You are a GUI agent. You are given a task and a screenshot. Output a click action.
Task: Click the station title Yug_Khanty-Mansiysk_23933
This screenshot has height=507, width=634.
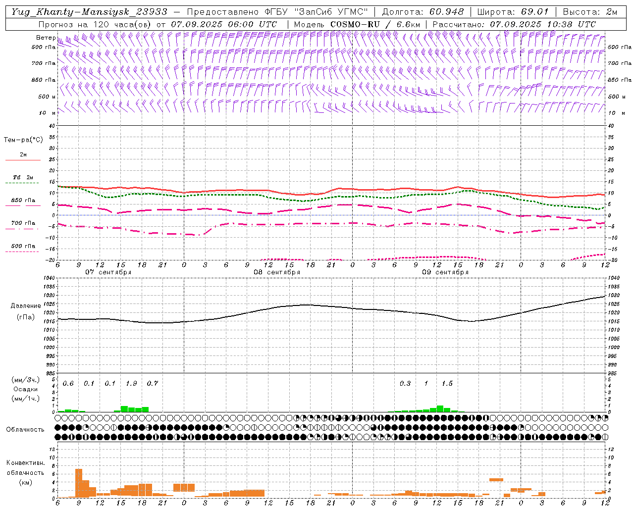[x=89, y=12]
